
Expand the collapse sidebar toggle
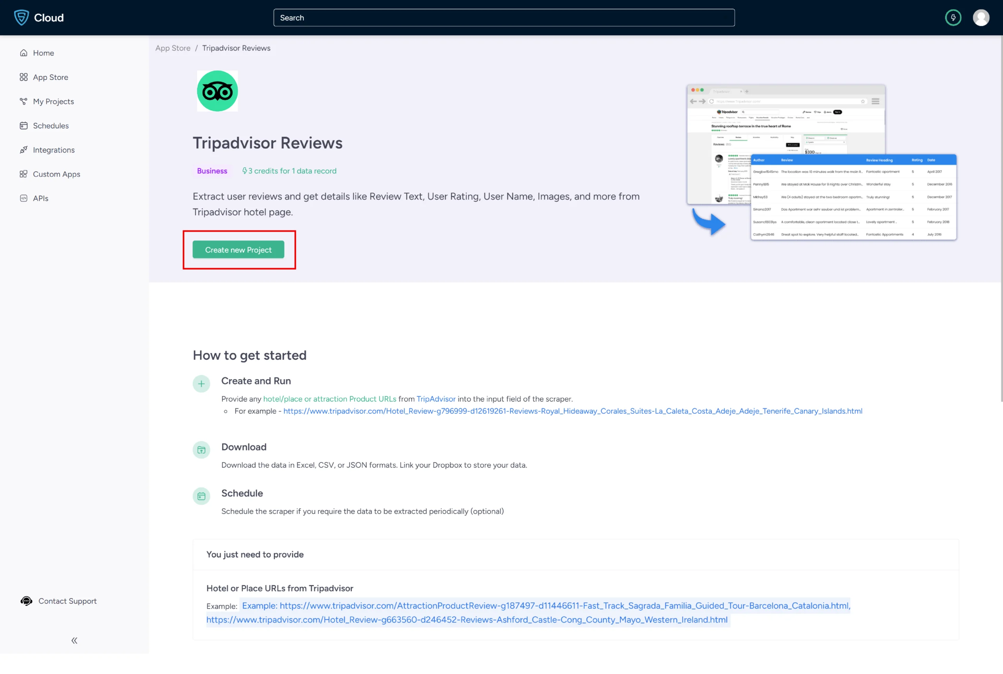pyautogui.click(x=74, y=641)
